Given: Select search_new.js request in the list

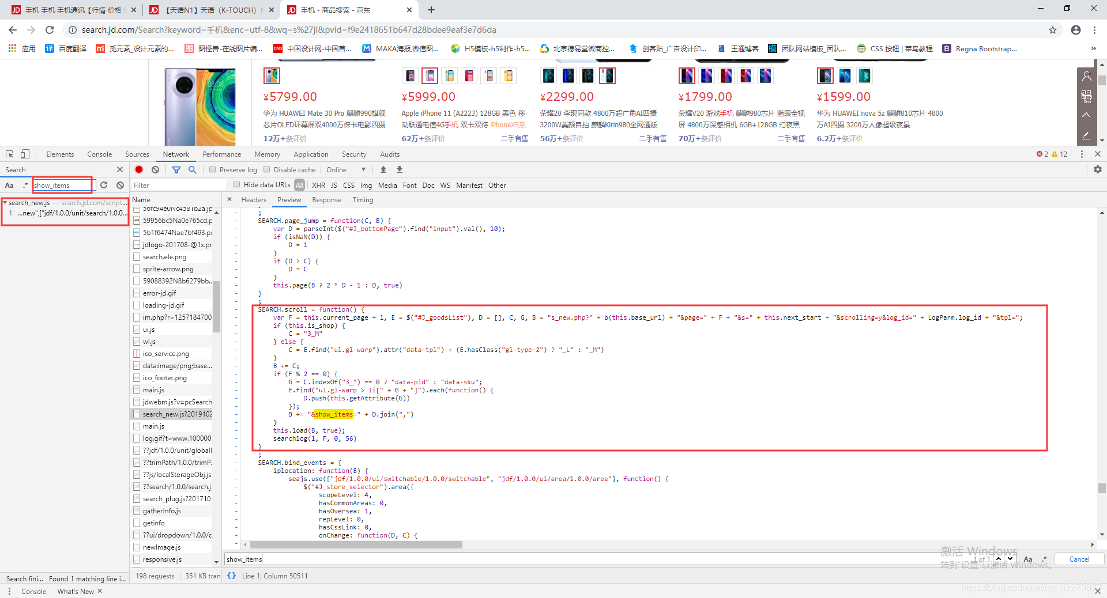Looking at the screenshot, I should pos(172,414).
